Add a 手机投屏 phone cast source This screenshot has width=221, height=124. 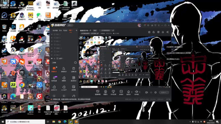click(113, 93)
